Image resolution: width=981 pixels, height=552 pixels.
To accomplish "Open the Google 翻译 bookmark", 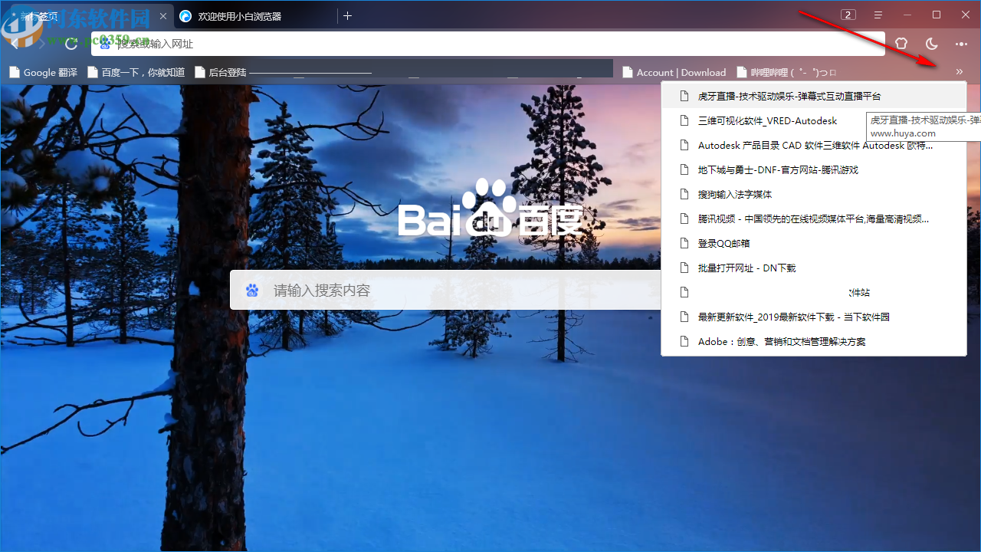I will tap(43, 71).
